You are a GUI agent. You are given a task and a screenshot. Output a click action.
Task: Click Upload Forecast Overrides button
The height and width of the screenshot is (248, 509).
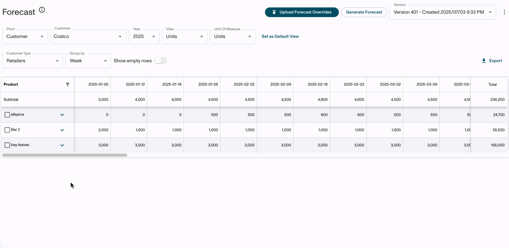click(x=302, y=12)
